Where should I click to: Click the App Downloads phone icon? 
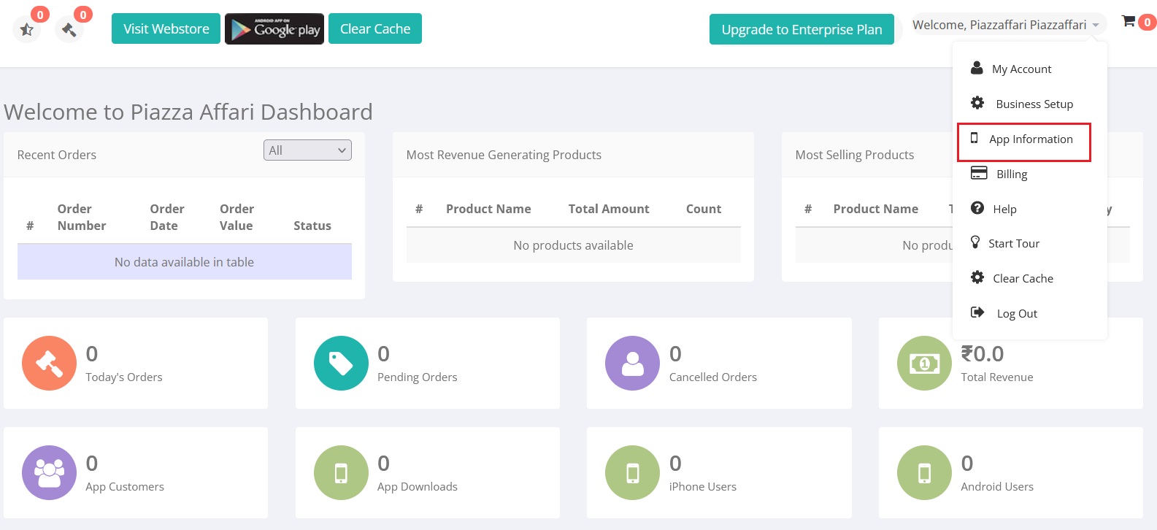pos(341,472)
